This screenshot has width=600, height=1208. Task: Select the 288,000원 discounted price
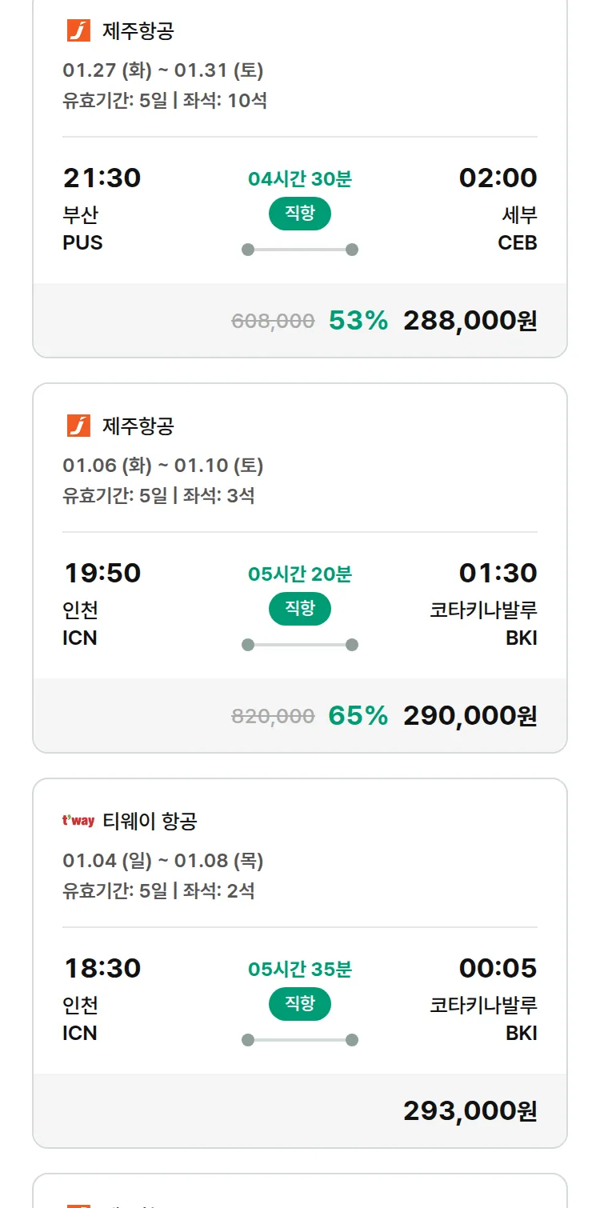click(x=470, y=321)
